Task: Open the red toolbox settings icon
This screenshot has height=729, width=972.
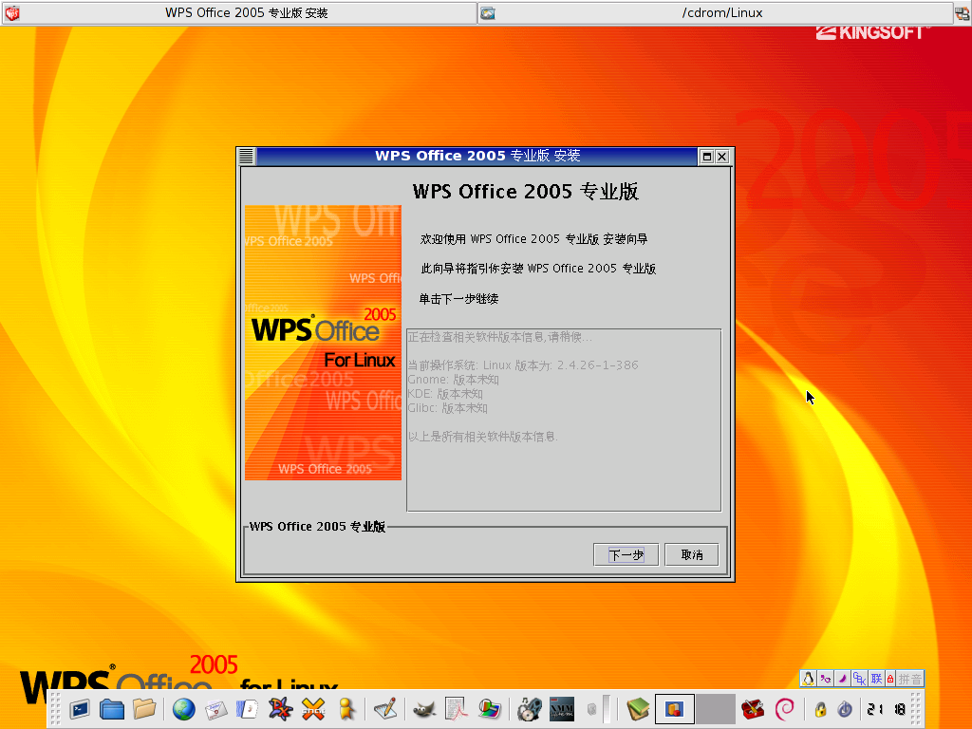Action: coord(752,708)
